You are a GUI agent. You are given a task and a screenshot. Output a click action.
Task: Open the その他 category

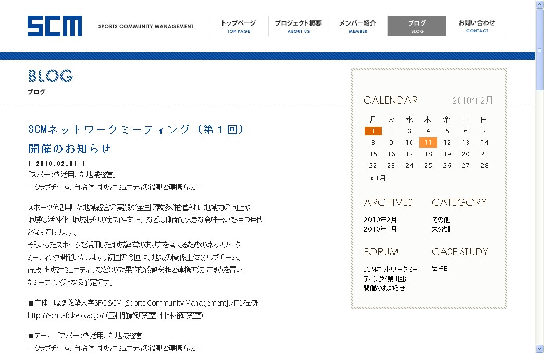[441, 220]
